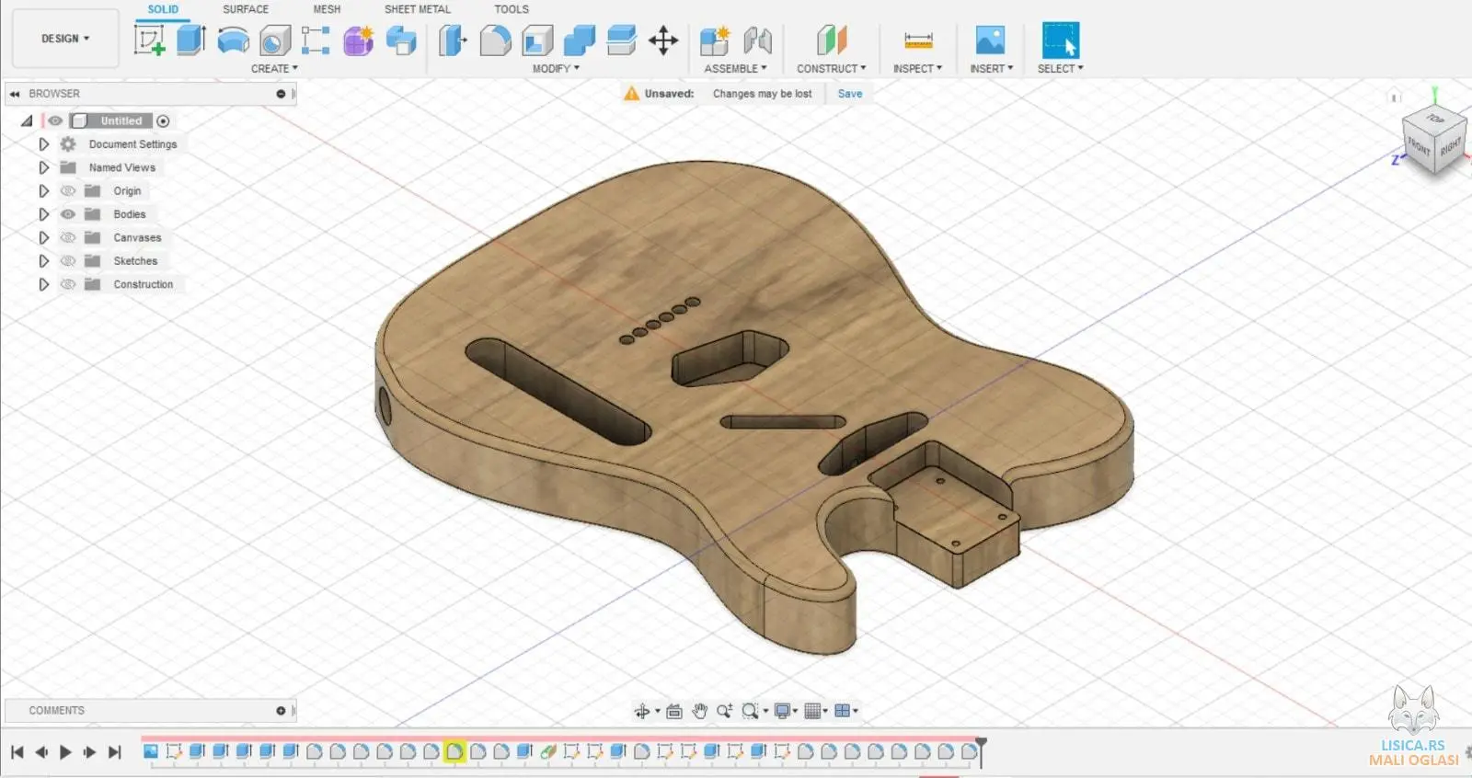Jump to timeline end
This screenshot has height=778, width=1472.
coord(114,752)
